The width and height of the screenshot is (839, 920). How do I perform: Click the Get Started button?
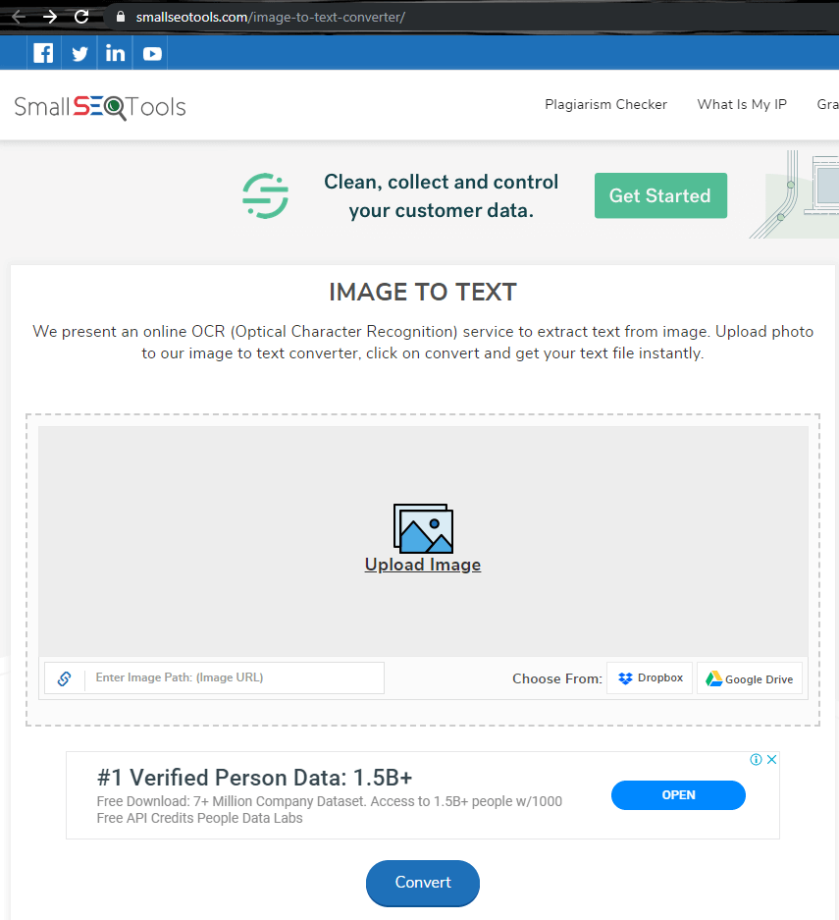point(660,195)
